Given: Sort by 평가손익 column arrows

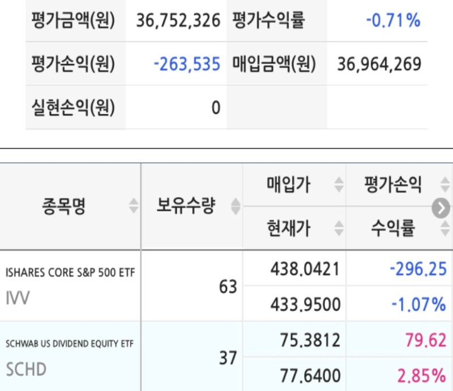Looking at the screenshot, I should pyautogui.click(x=445, y=185).
